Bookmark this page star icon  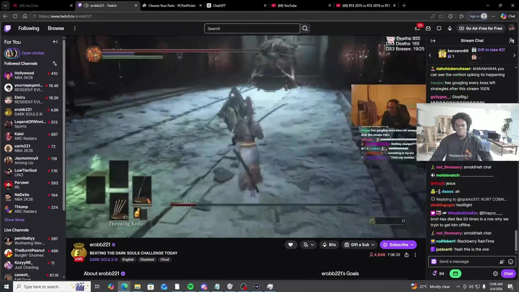click(x=441, y=16)
